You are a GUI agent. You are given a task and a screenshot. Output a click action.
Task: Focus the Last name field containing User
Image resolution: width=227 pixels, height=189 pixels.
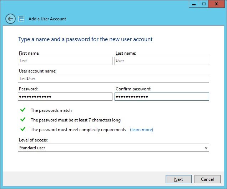click(162, 61)
